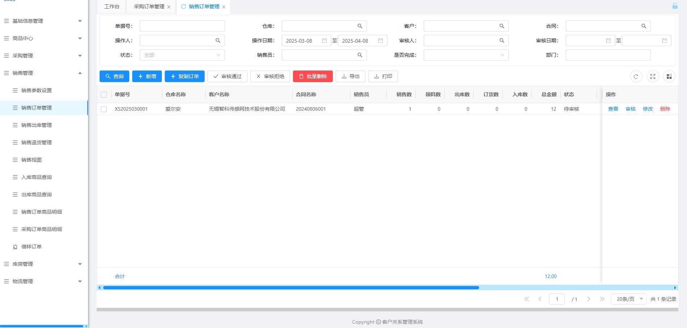
Task: Click the search icon in 合同 field
Action: coord(644,26)
